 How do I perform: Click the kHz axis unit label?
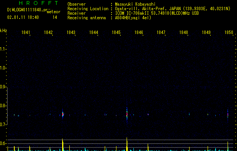(3, 31)
